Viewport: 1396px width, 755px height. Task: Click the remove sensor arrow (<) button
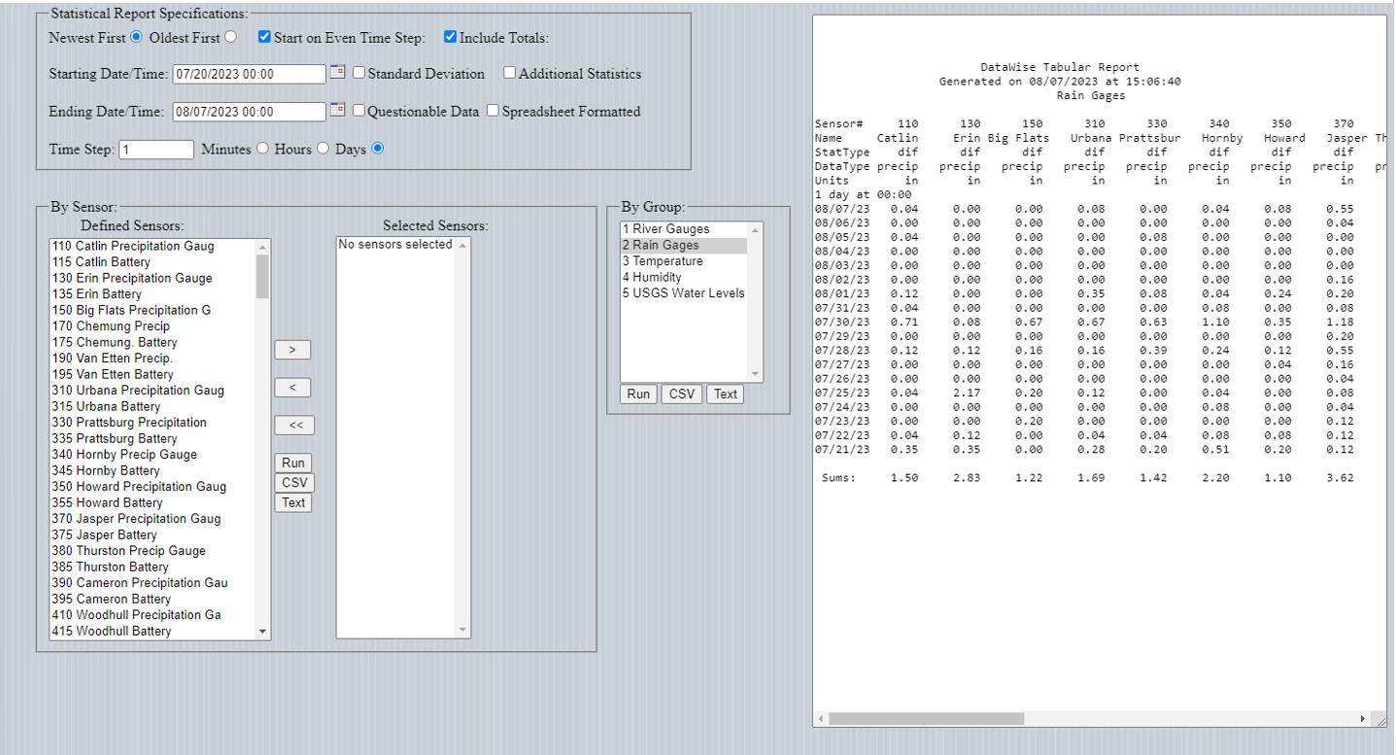(293, 388)
